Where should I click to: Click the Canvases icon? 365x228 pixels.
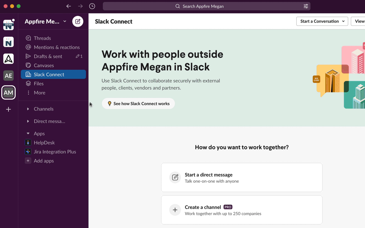click(28, 65)
